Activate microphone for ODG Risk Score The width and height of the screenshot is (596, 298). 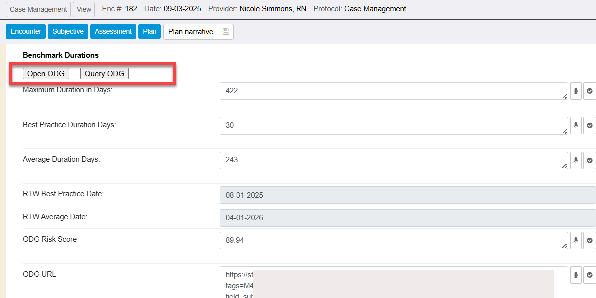point(576,240)
